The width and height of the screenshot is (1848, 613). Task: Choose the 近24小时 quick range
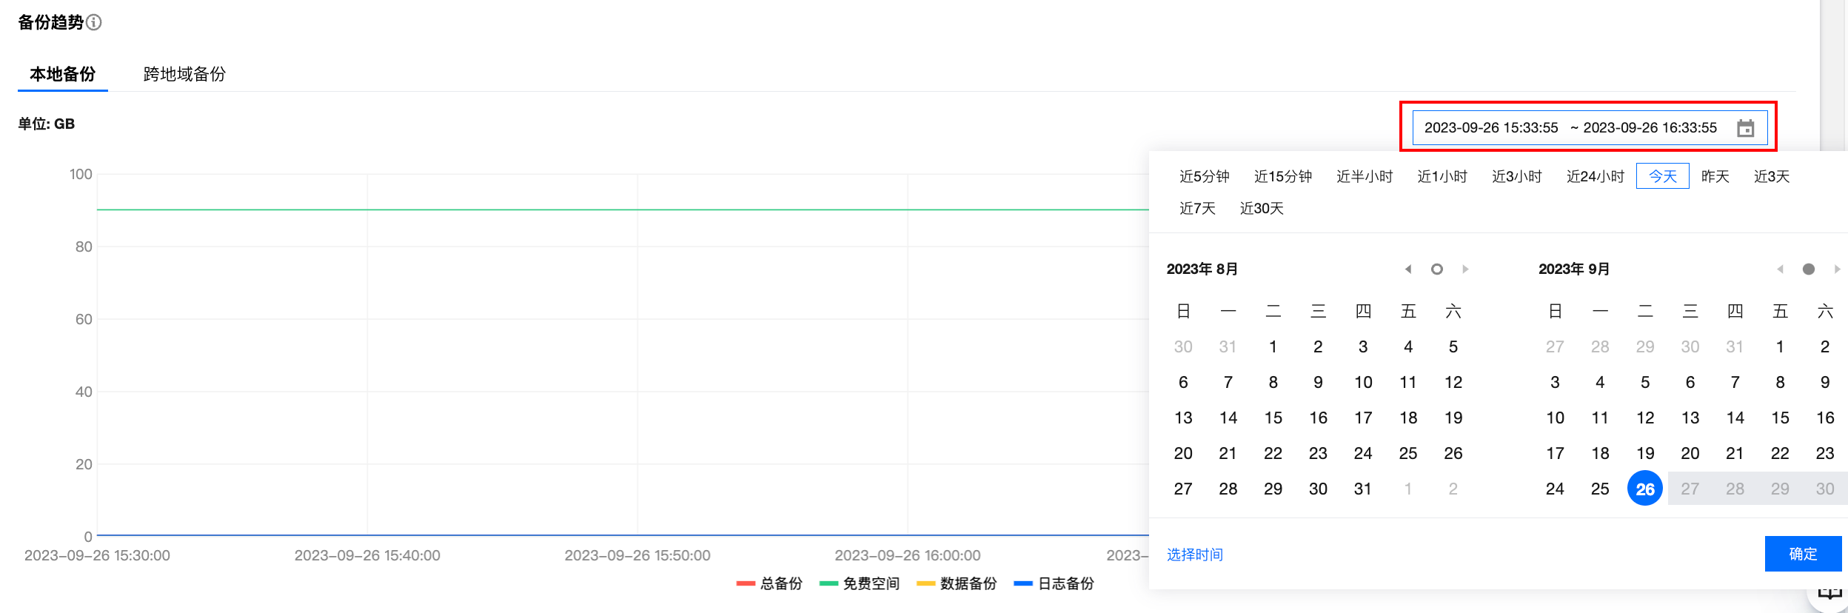(x=1595, y=176)
